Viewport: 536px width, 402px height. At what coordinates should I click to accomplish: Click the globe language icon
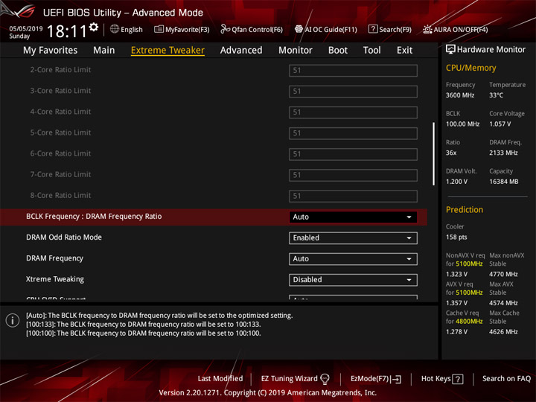[115, 29]
